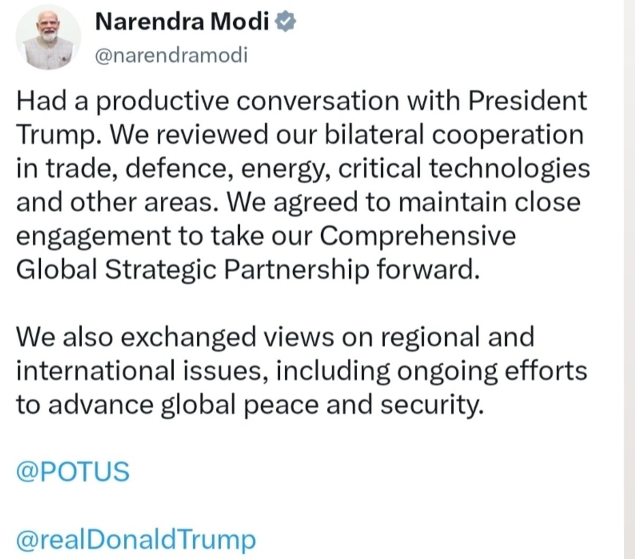The height and width of the screenshot is (559, 635).
Task: Open the Narendra Modi display name
Action: pyautogui.click(x=183, y=22)
